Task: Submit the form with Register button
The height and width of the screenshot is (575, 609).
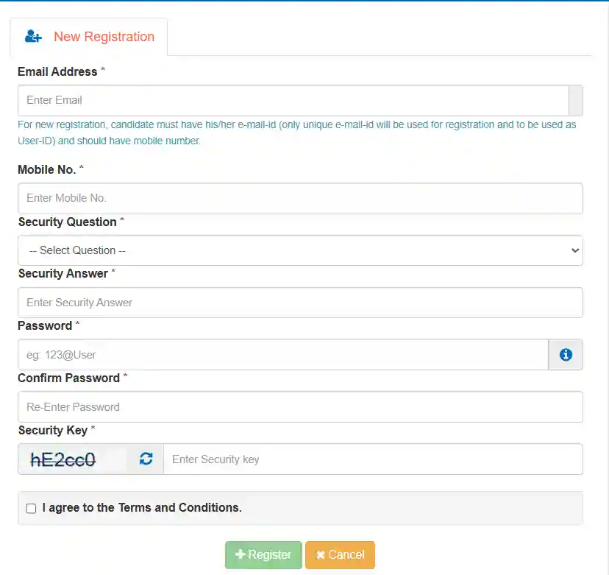Action: 263,555
